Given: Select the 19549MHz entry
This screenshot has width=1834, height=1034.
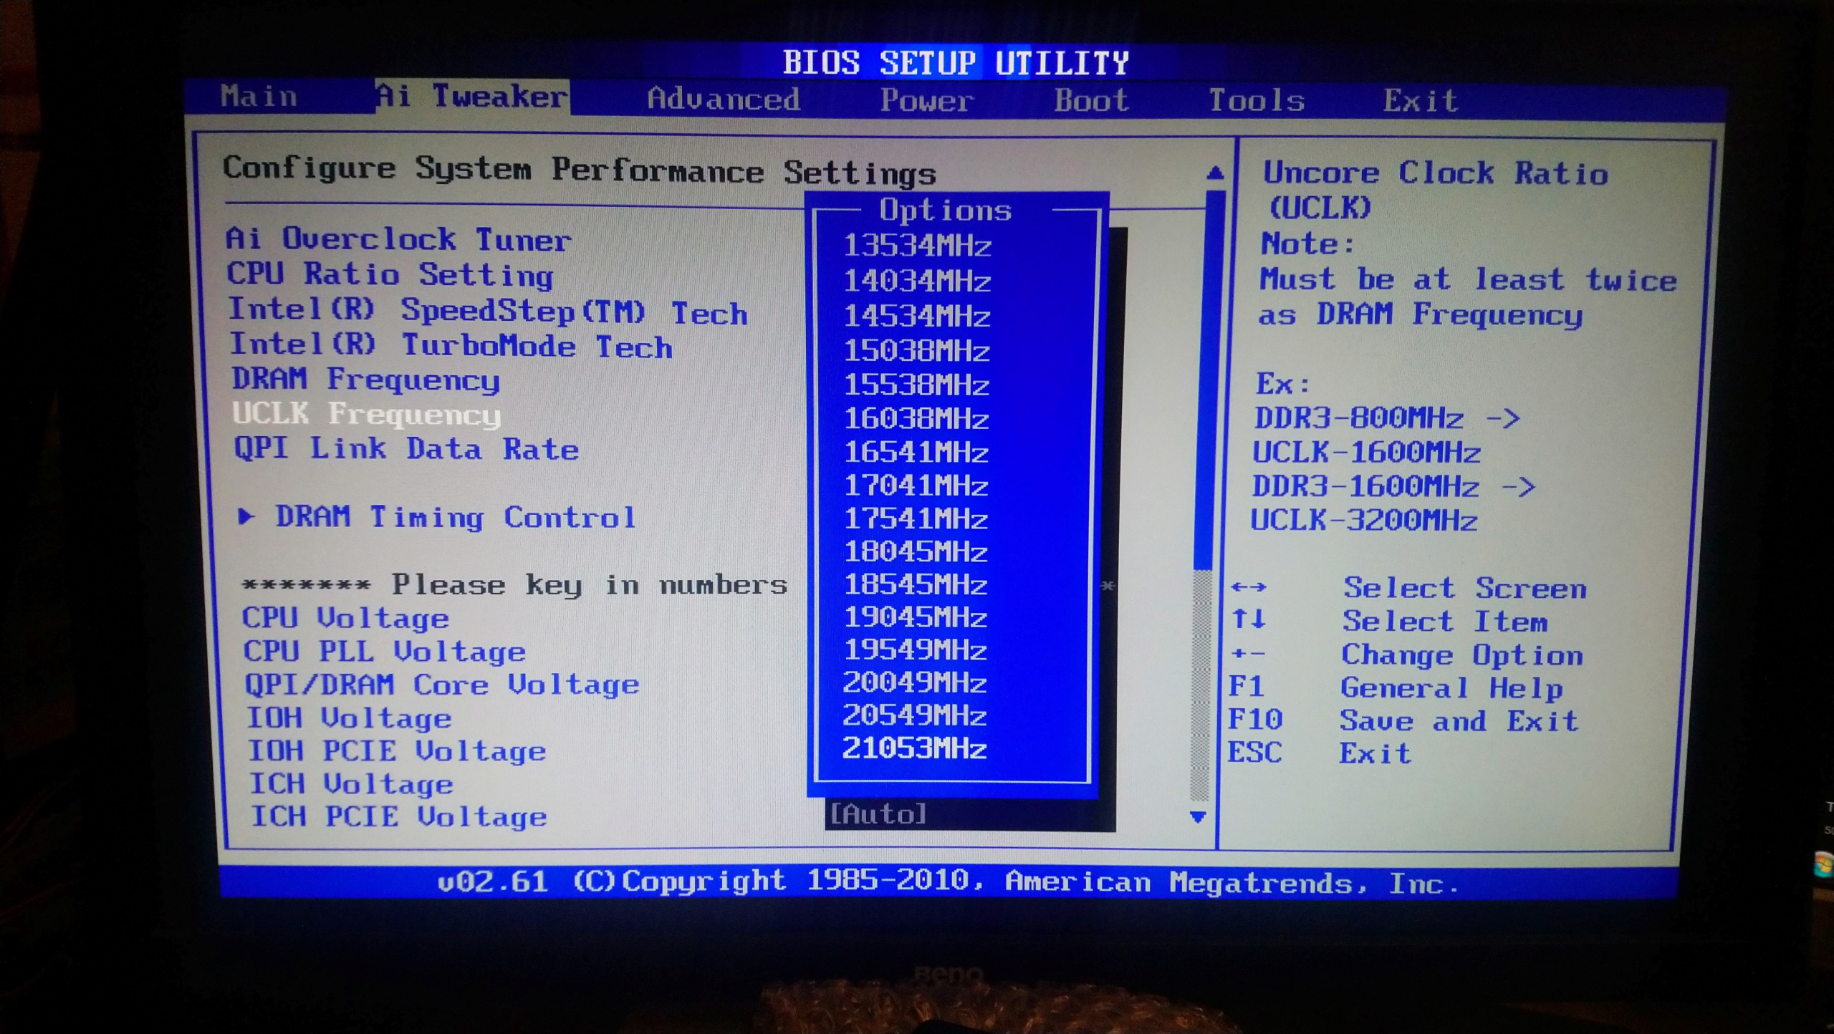Looking at the screenshot, I should pyautogui.click(x=916, y=650).
